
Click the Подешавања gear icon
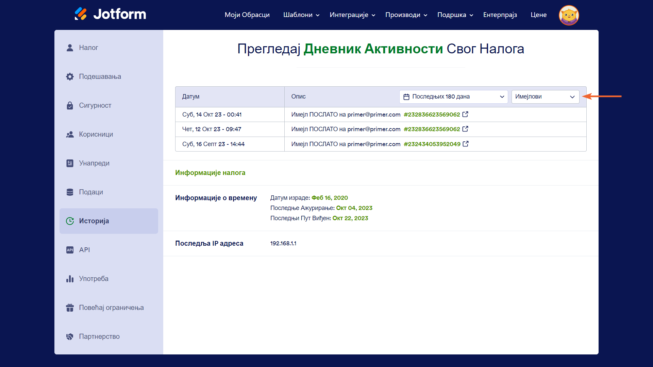click(x=70, y=77)
